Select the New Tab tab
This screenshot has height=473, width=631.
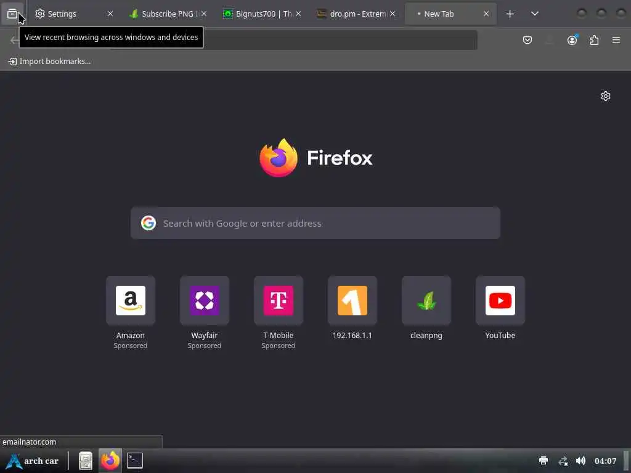[x=450, y=14]
